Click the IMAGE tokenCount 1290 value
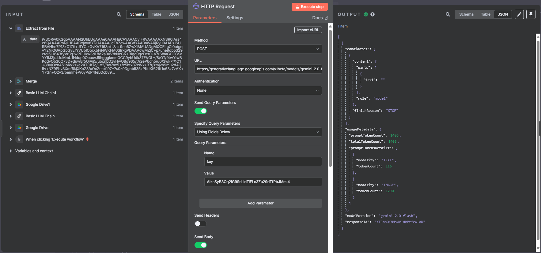 click(390, 191)
